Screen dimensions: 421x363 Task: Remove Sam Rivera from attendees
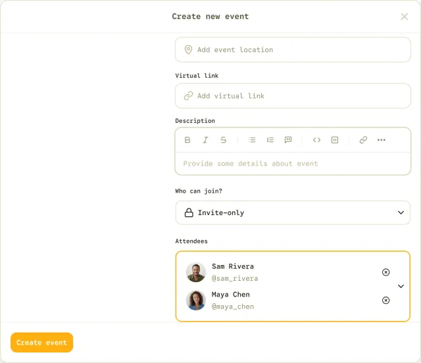[386, 272]
